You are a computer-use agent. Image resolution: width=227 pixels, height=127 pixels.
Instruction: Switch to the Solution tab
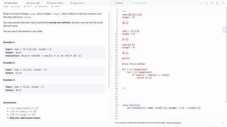[33, 3]
